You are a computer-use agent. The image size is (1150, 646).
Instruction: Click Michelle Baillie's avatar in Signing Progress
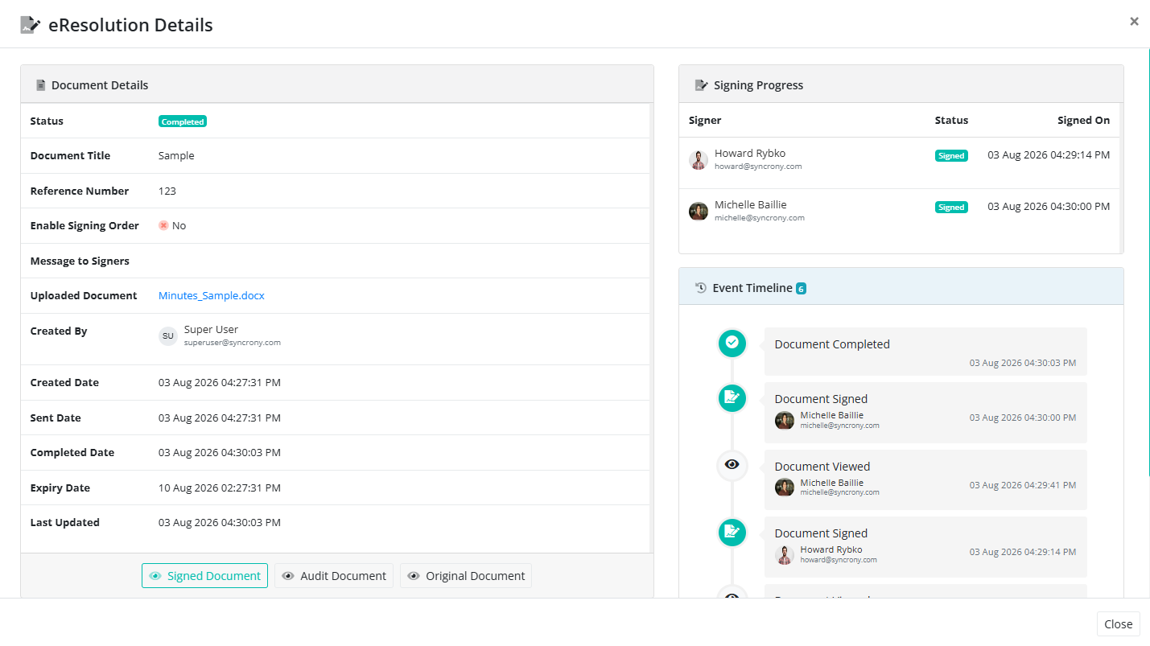(699, 211)
